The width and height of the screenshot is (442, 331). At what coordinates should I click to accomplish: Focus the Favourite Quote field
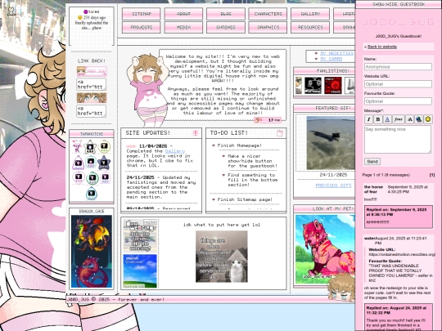point(398,101)
